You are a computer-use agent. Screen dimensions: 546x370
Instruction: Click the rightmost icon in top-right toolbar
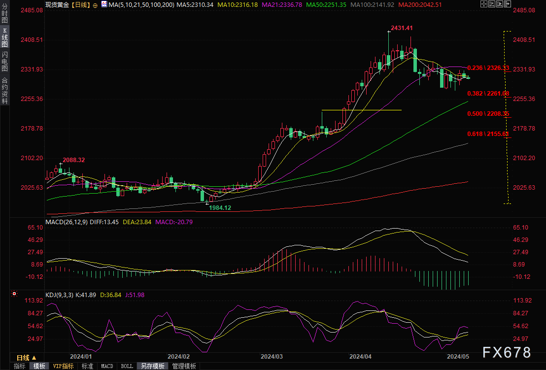[509, 4]
